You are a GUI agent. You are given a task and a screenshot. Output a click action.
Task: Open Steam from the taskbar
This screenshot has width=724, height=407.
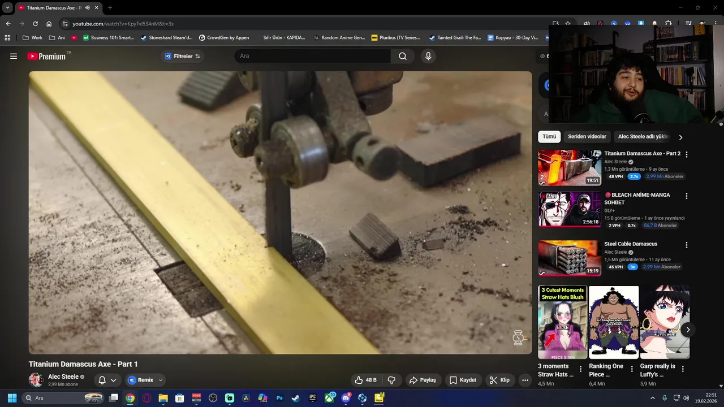point(296,398)
